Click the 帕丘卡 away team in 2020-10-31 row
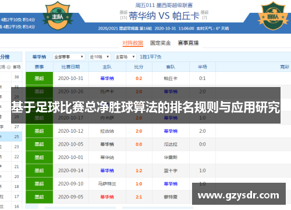Screen dimensions: 291x210 coord(171,78)
